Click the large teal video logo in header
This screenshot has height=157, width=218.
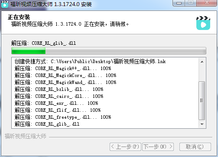tap(203, 23)
